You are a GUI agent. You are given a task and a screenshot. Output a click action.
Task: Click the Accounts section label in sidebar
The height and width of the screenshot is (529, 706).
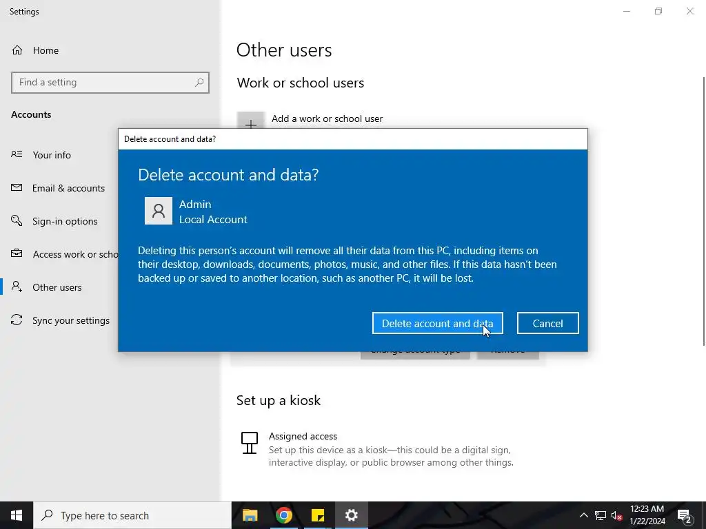pyautogui.click(x=31, y=114)
